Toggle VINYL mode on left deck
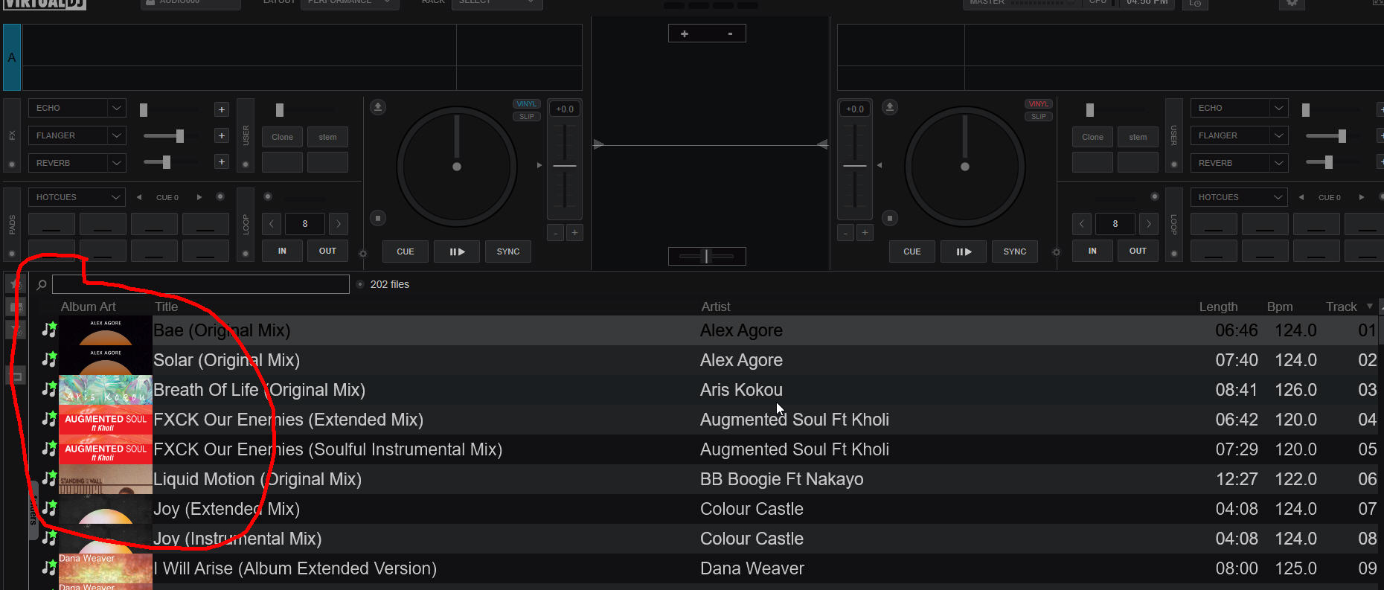 (x=526, y=104)
